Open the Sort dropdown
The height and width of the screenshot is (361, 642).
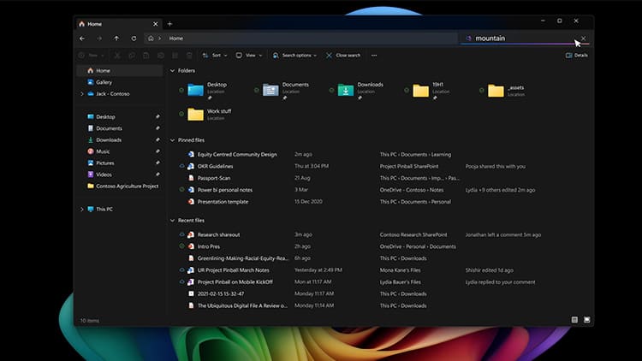pos(215,55)
